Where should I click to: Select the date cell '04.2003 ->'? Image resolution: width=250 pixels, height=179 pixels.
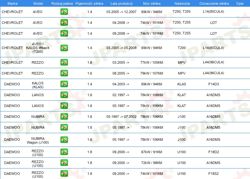121,84
